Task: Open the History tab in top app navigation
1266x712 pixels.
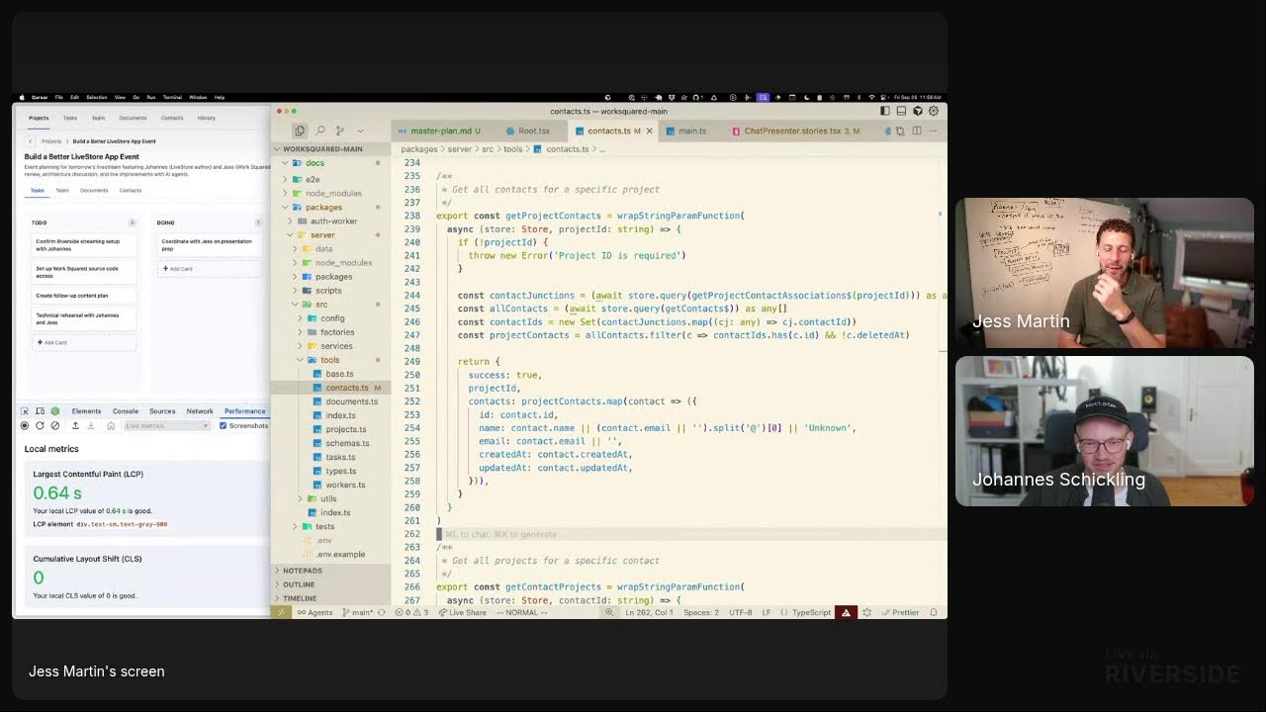Action: (206, 118)
